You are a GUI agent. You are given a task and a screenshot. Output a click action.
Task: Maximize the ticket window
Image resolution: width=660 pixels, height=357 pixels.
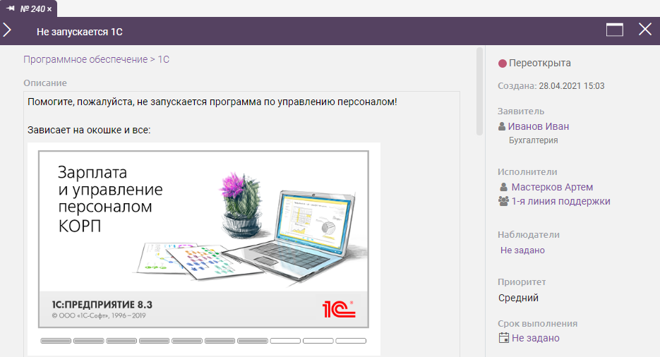click(615, 30)
